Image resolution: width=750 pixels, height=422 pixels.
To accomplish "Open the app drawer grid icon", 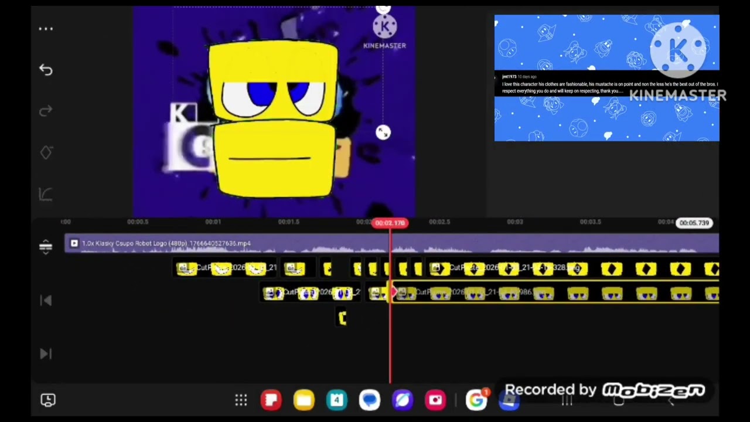I will pyautogui.click(x=241, y=400).
